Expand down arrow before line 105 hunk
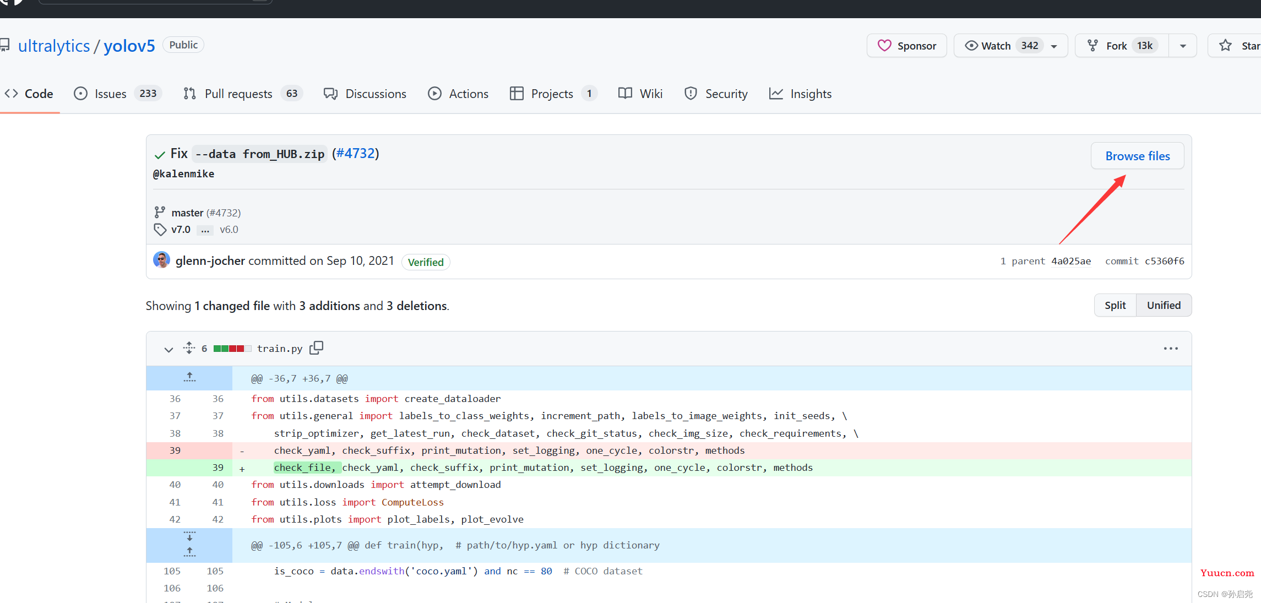Screen dimensions: 1261x603 (x=189, y=536)
